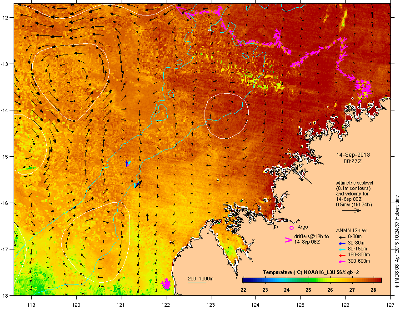Click the '14-Sep-2013' date label
400x309 pixels.
pos(353,155)
